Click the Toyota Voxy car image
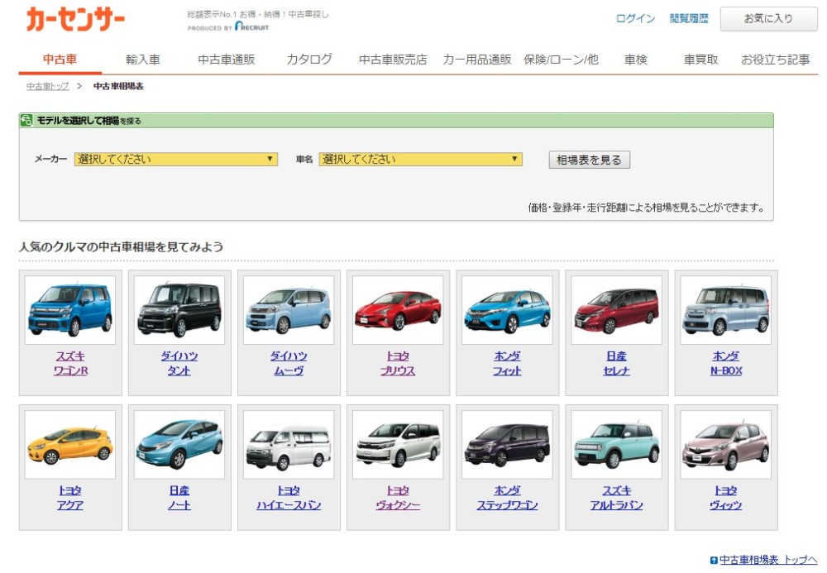The height and width of the screenshot is (573, 827). (398, 444)
